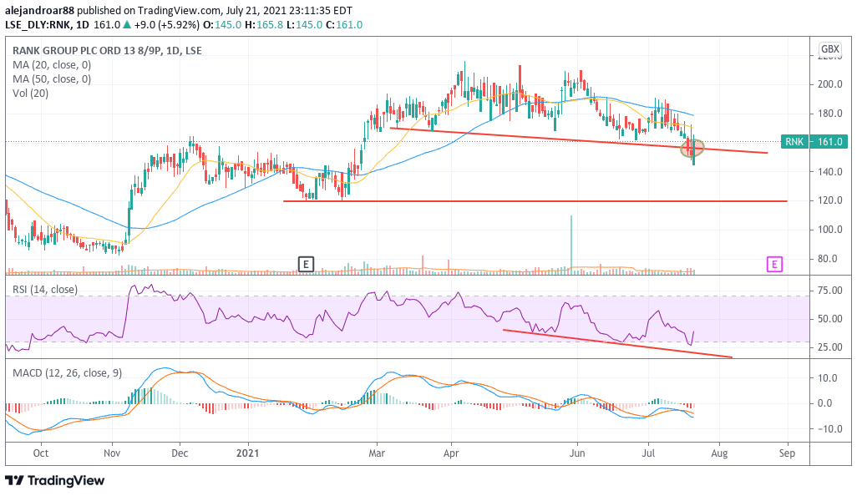Click the TradingView logo at the bottom
This screenshot has height=496, width=857.
click(54, 481)
